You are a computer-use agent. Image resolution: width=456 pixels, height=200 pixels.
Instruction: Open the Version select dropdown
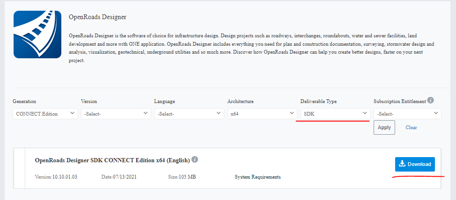[116, 114]
